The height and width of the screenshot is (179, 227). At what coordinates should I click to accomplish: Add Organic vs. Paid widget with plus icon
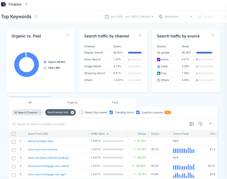[68, 35]
